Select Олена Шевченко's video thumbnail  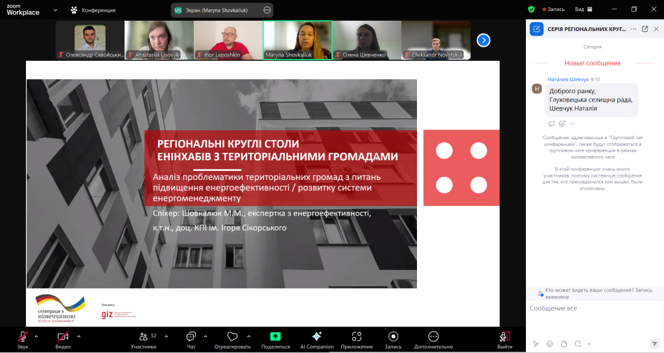pos(367,40)
